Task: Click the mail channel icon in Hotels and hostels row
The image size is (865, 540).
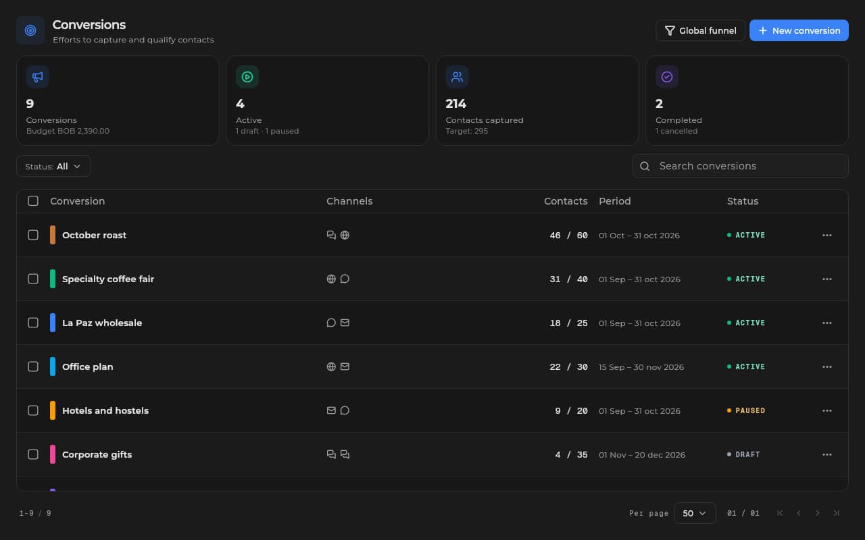Action: click(331, 410)
